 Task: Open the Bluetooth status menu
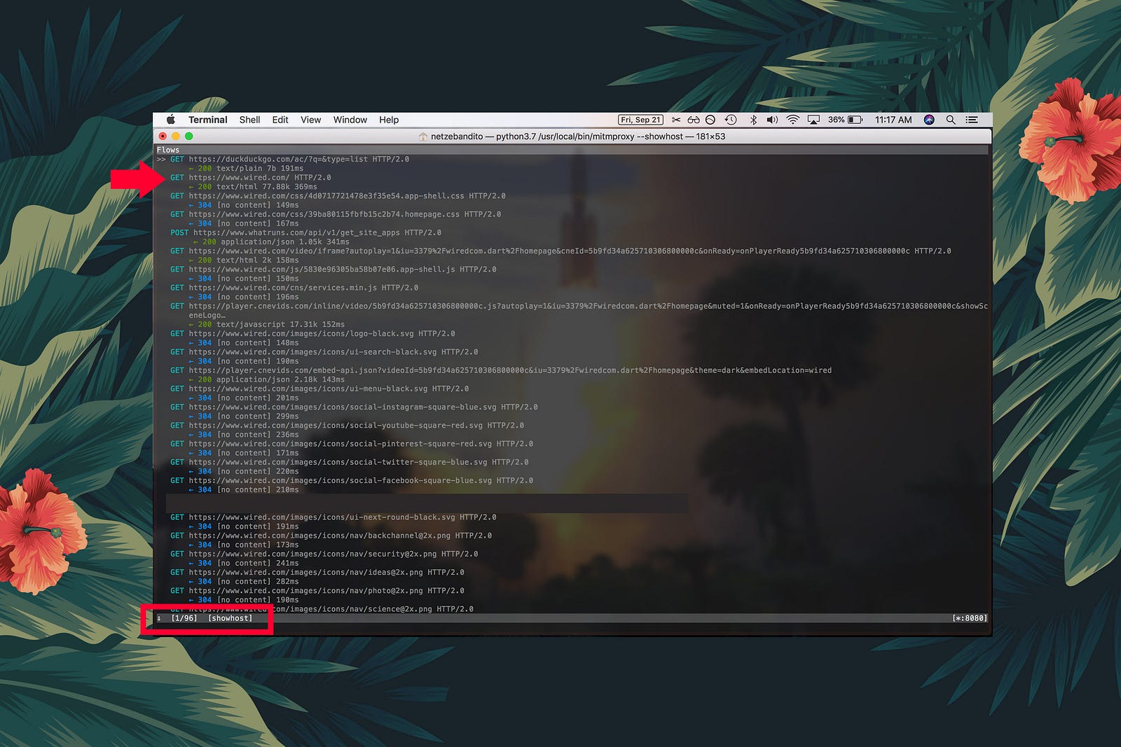point(753,120)
